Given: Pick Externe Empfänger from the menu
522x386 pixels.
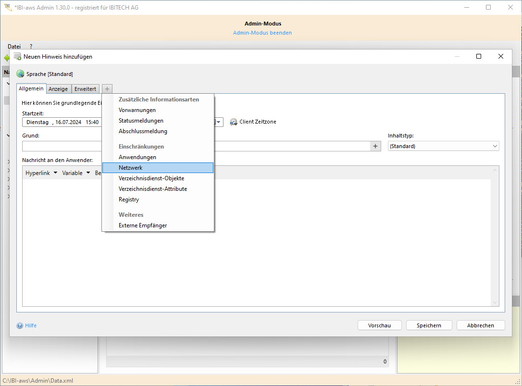Looking at the screenshot, I should point(143,225).
